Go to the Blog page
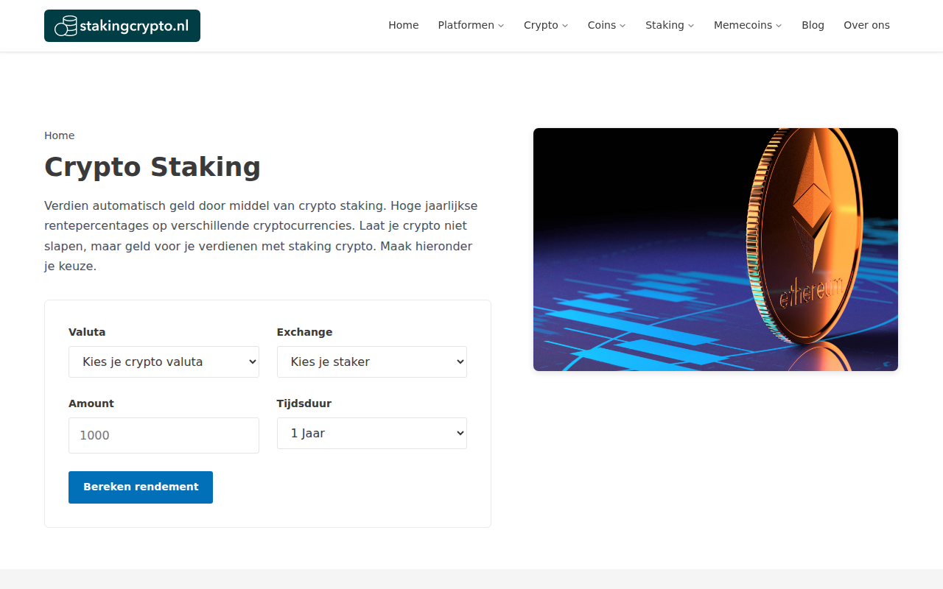 813,25
